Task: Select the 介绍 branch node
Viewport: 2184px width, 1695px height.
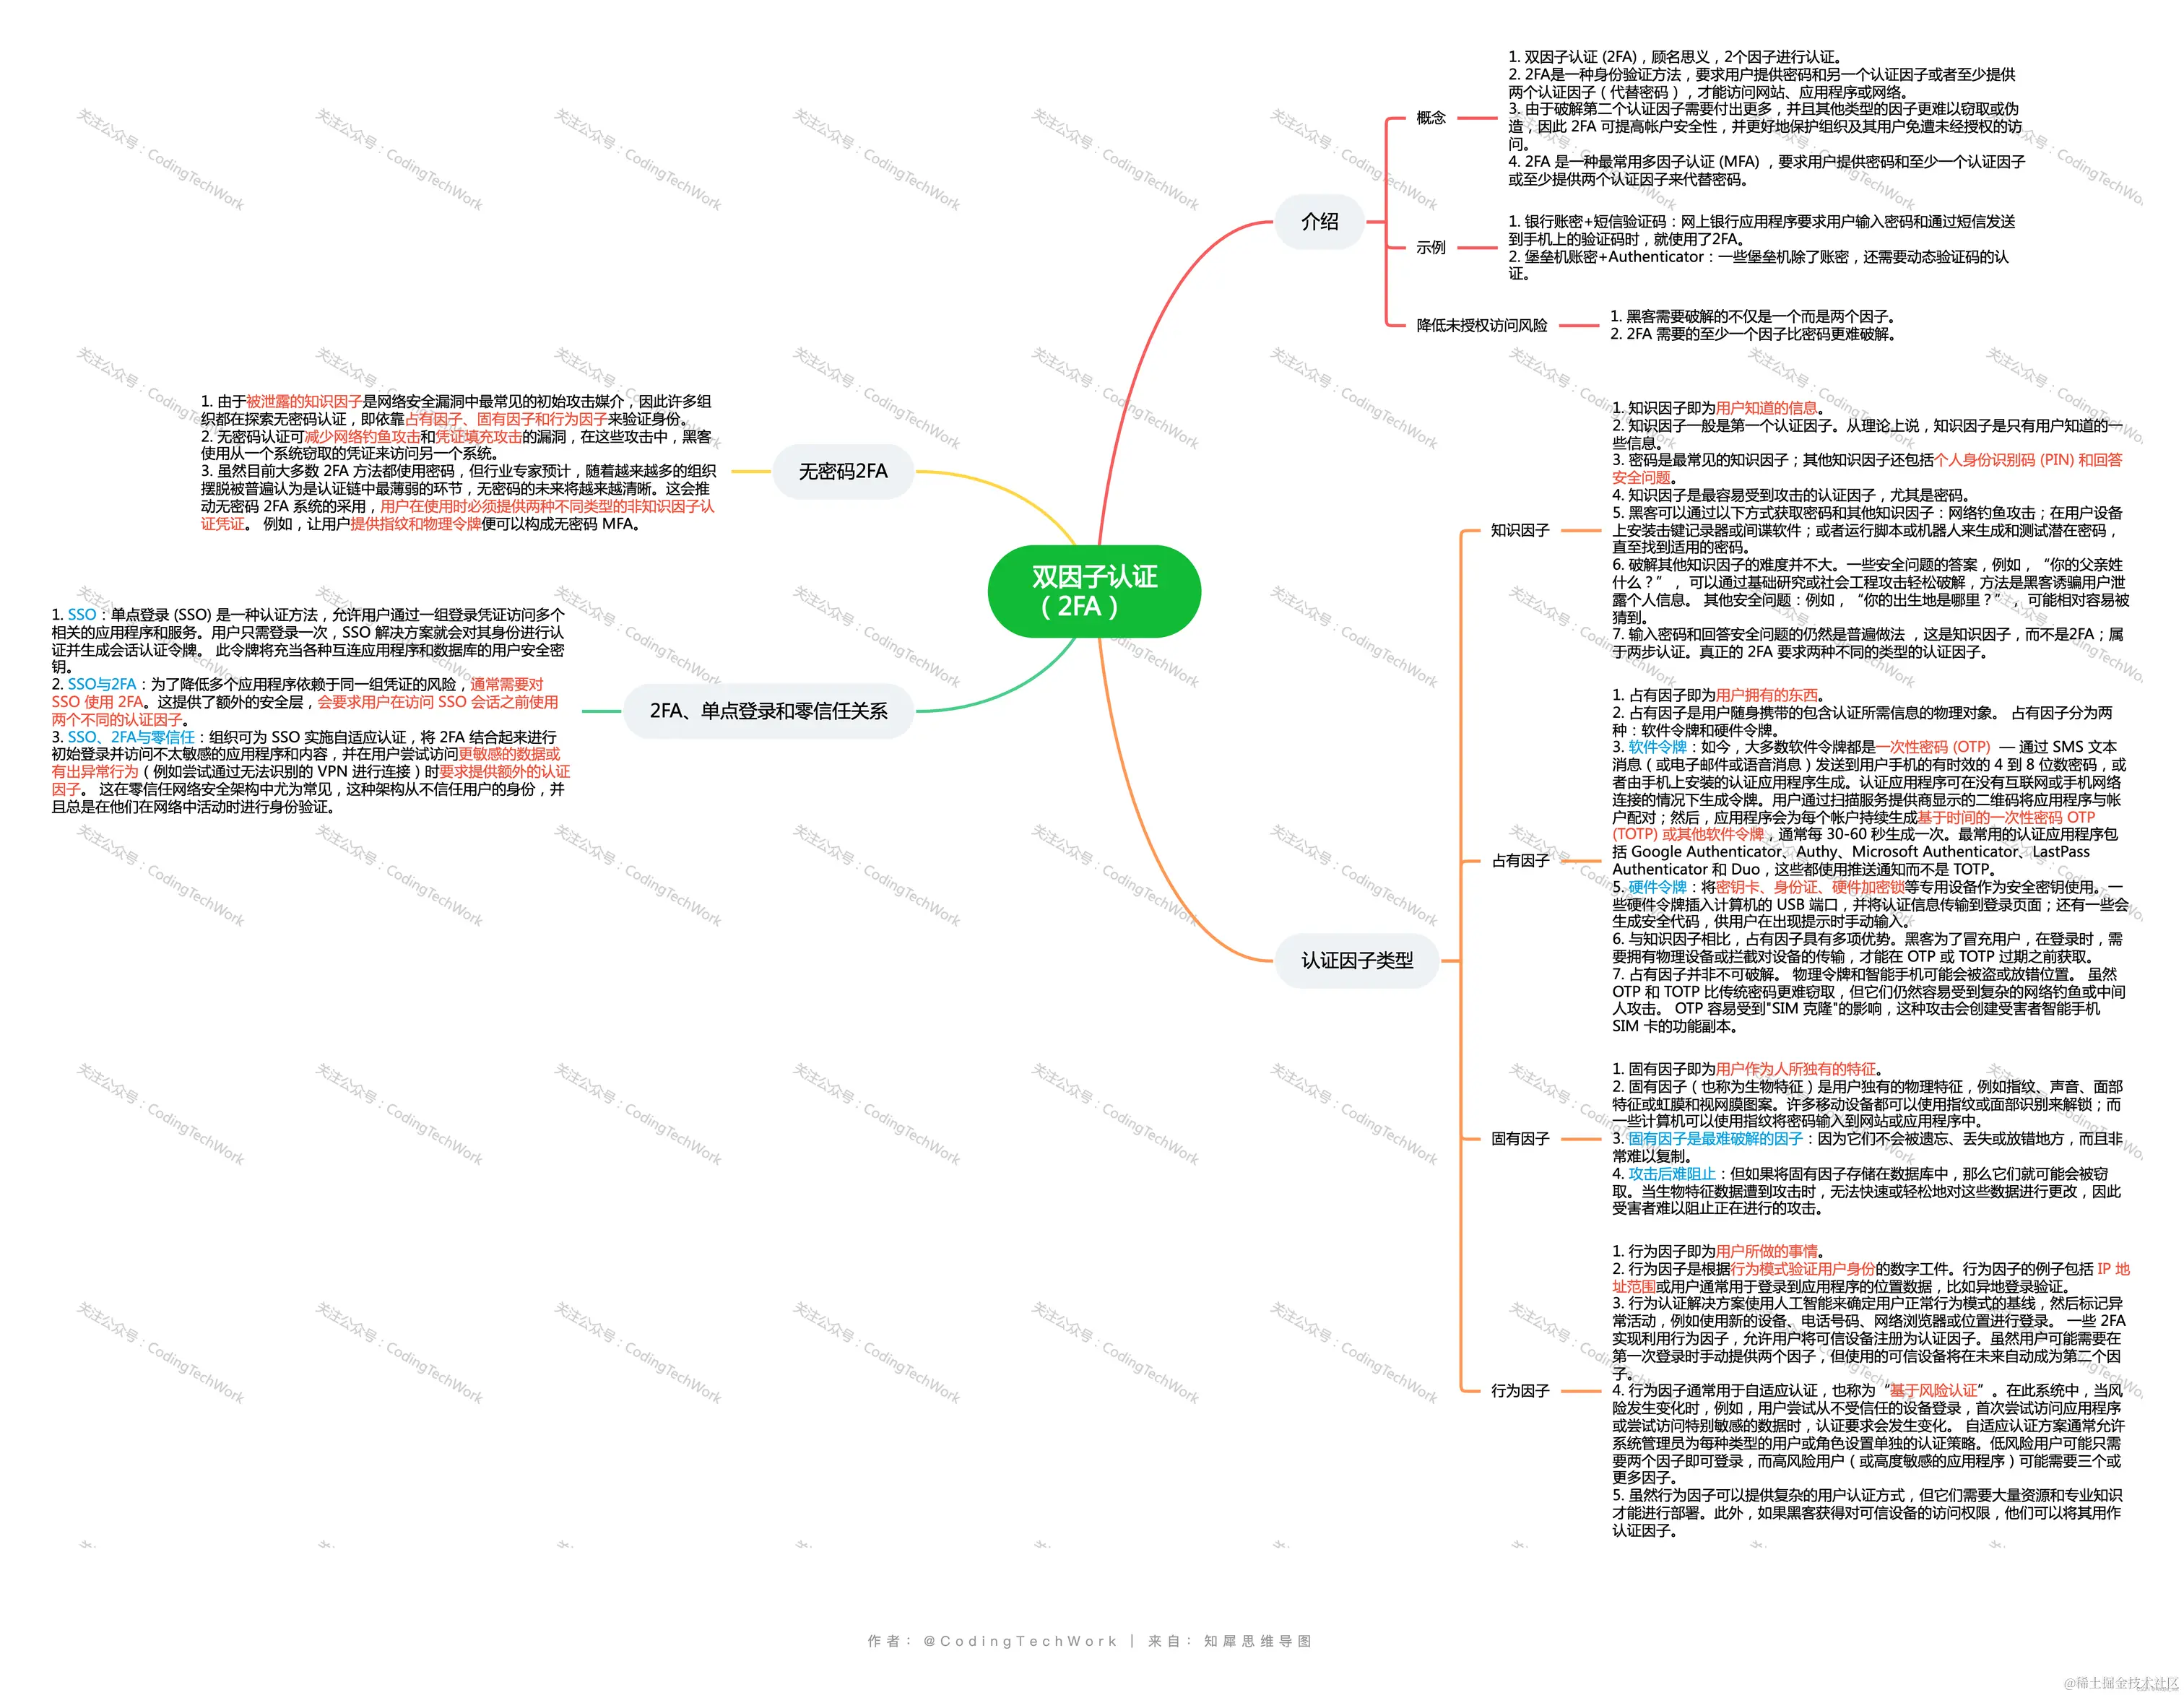Action: coord(1319,222)
